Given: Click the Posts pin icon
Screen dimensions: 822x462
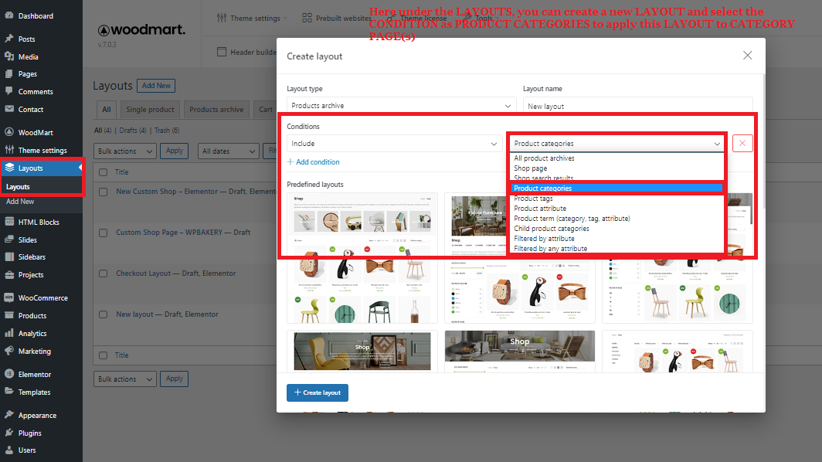Looking at the screenshot, I should tap(9, 39).
